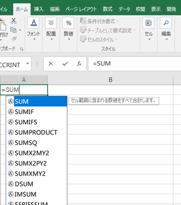
Task: Click the Format Painter brush icon
Action: tap(13, 39)
